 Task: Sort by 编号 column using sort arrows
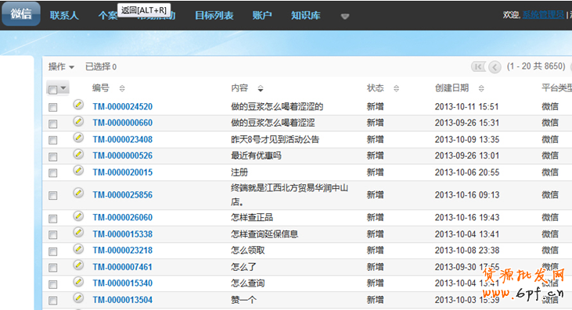pos(122,88)
